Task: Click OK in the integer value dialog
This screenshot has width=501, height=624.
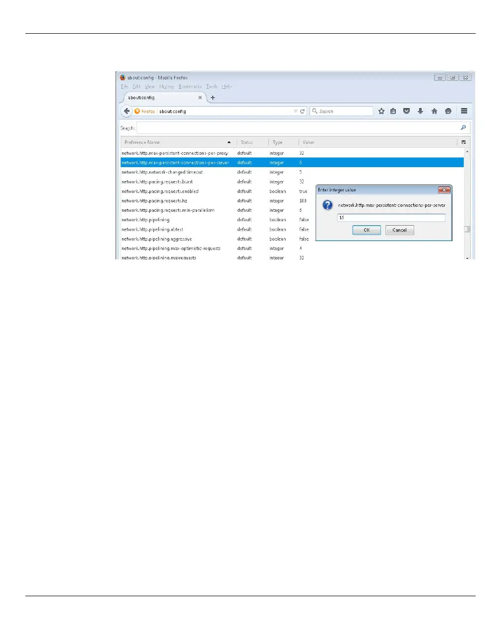Action: [367, 230]
